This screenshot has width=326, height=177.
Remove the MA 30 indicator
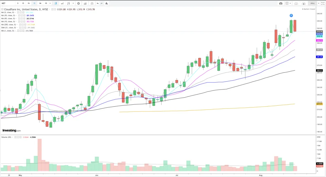point(24,15)
